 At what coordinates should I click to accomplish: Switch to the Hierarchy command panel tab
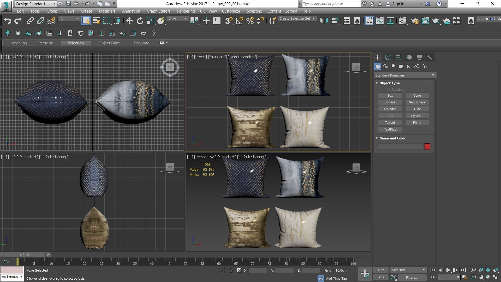pyautogui.click(x=398, y=57)
